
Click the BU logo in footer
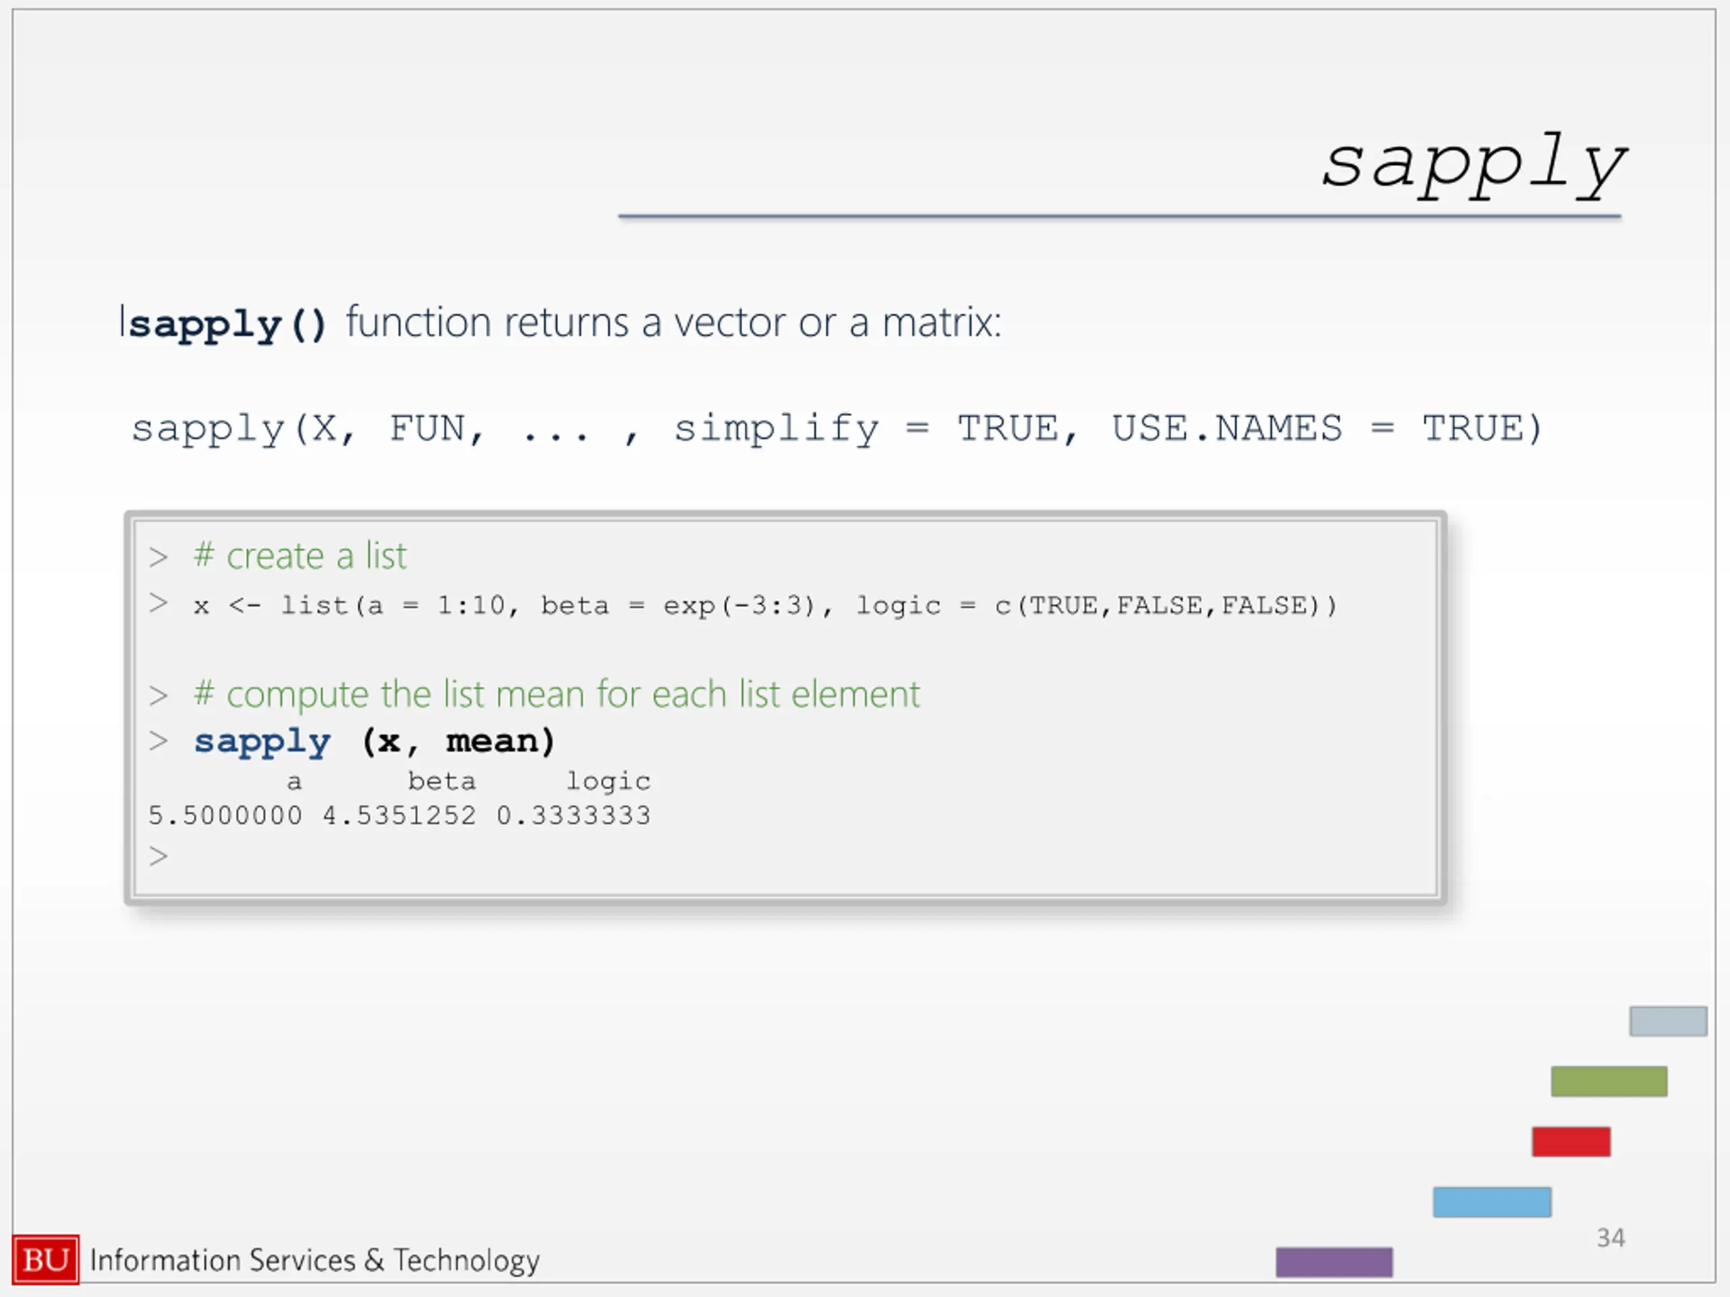(x=45, y=1259)
